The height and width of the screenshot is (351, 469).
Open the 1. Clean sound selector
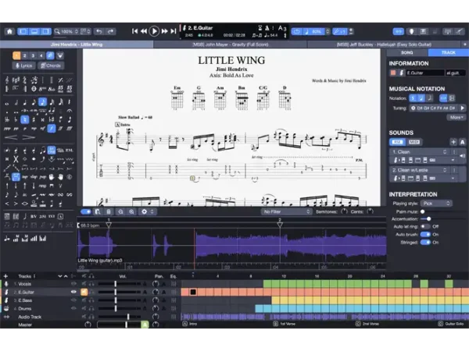(419, 152)
